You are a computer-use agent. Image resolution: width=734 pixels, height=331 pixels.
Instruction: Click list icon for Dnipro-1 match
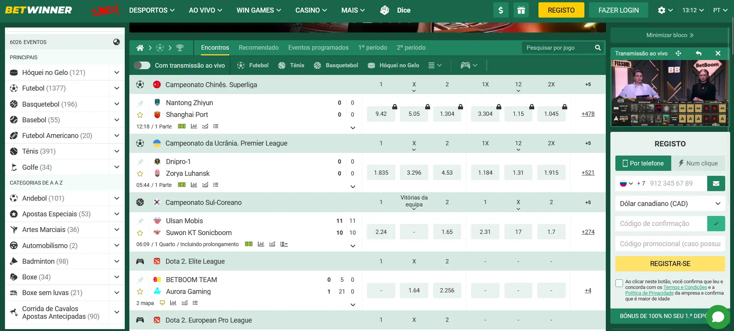(216, 185)
